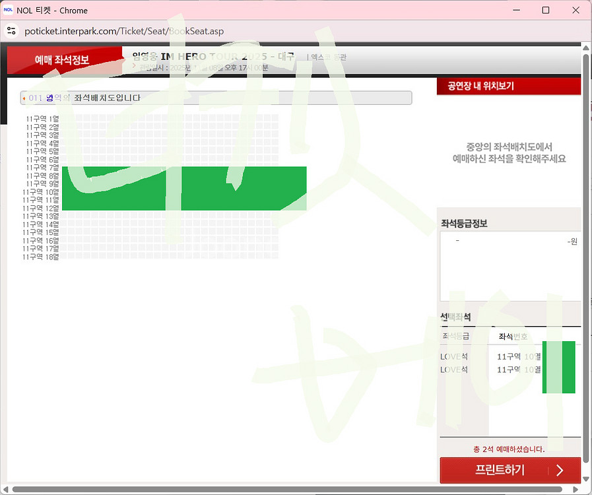Screen dimensions: 592x495
Task: Click the 좌석등급 column header
Action: tap(455, 336)
